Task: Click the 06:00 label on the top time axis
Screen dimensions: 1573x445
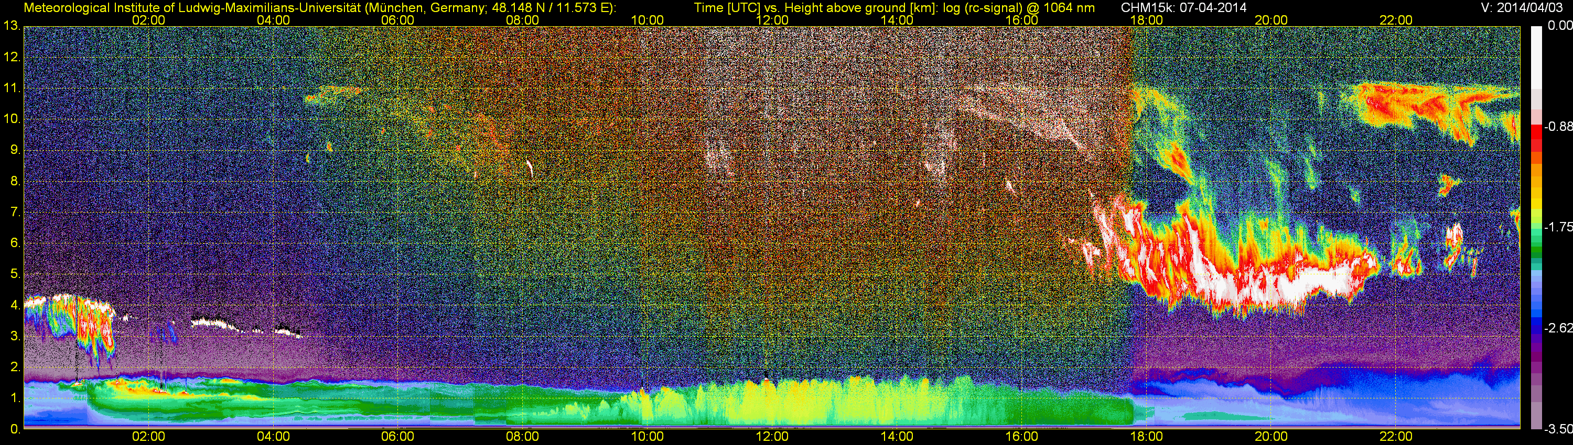Action: click(x=397, y=20)
